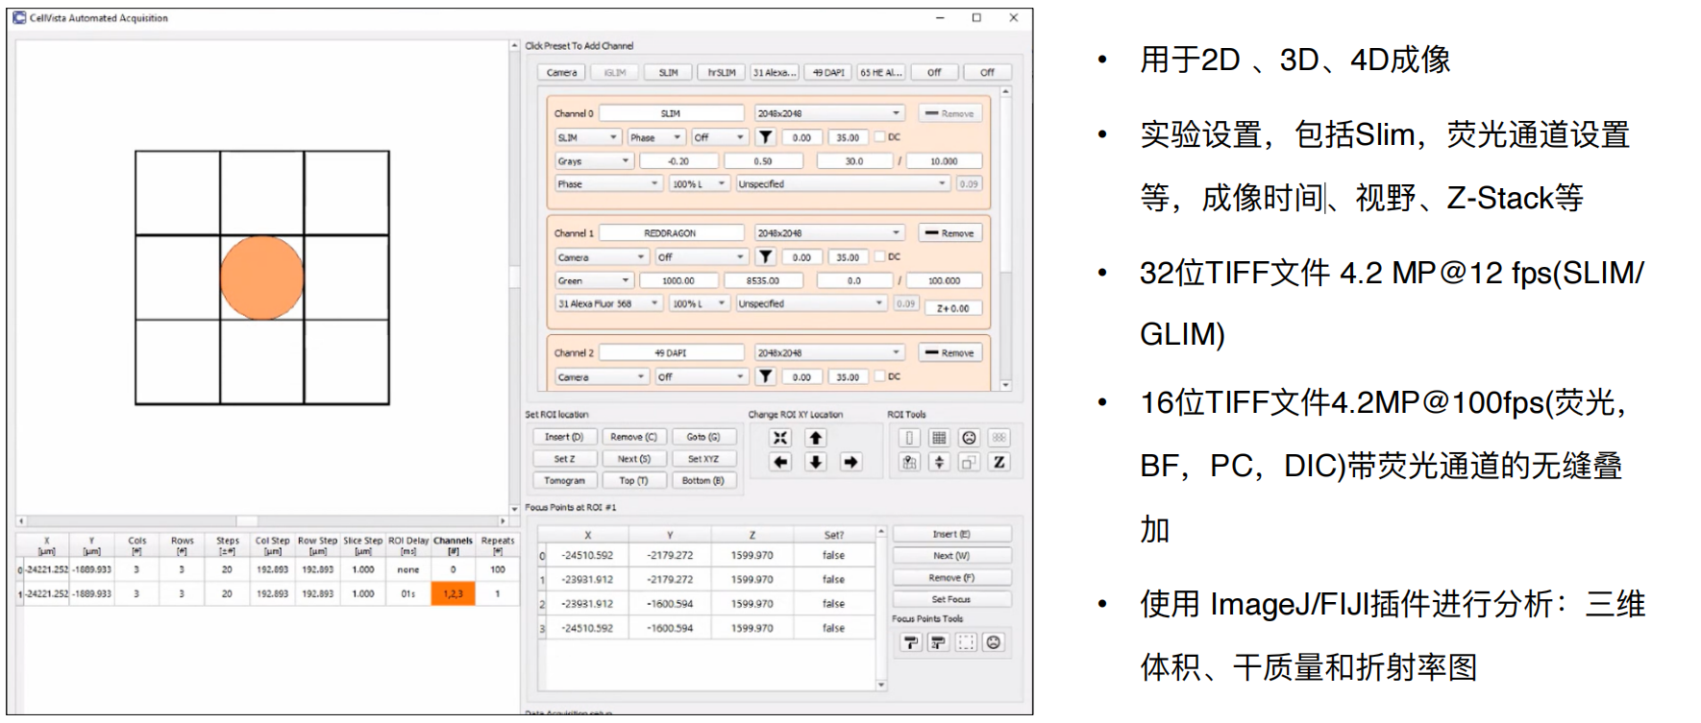1701x723 pixels.
Task: Click the Set Focus button
Action: coord(950,599)
